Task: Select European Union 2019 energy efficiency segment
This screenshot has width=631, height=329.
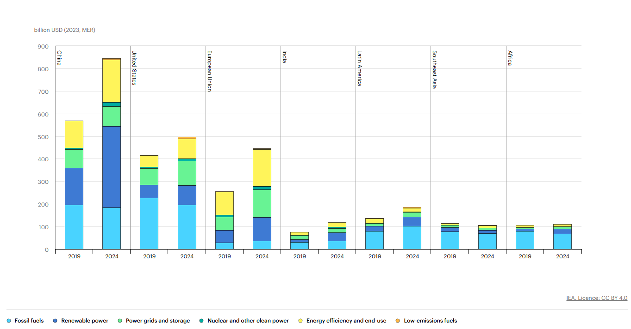Action: pyautogui.click(x=225, y=204)
